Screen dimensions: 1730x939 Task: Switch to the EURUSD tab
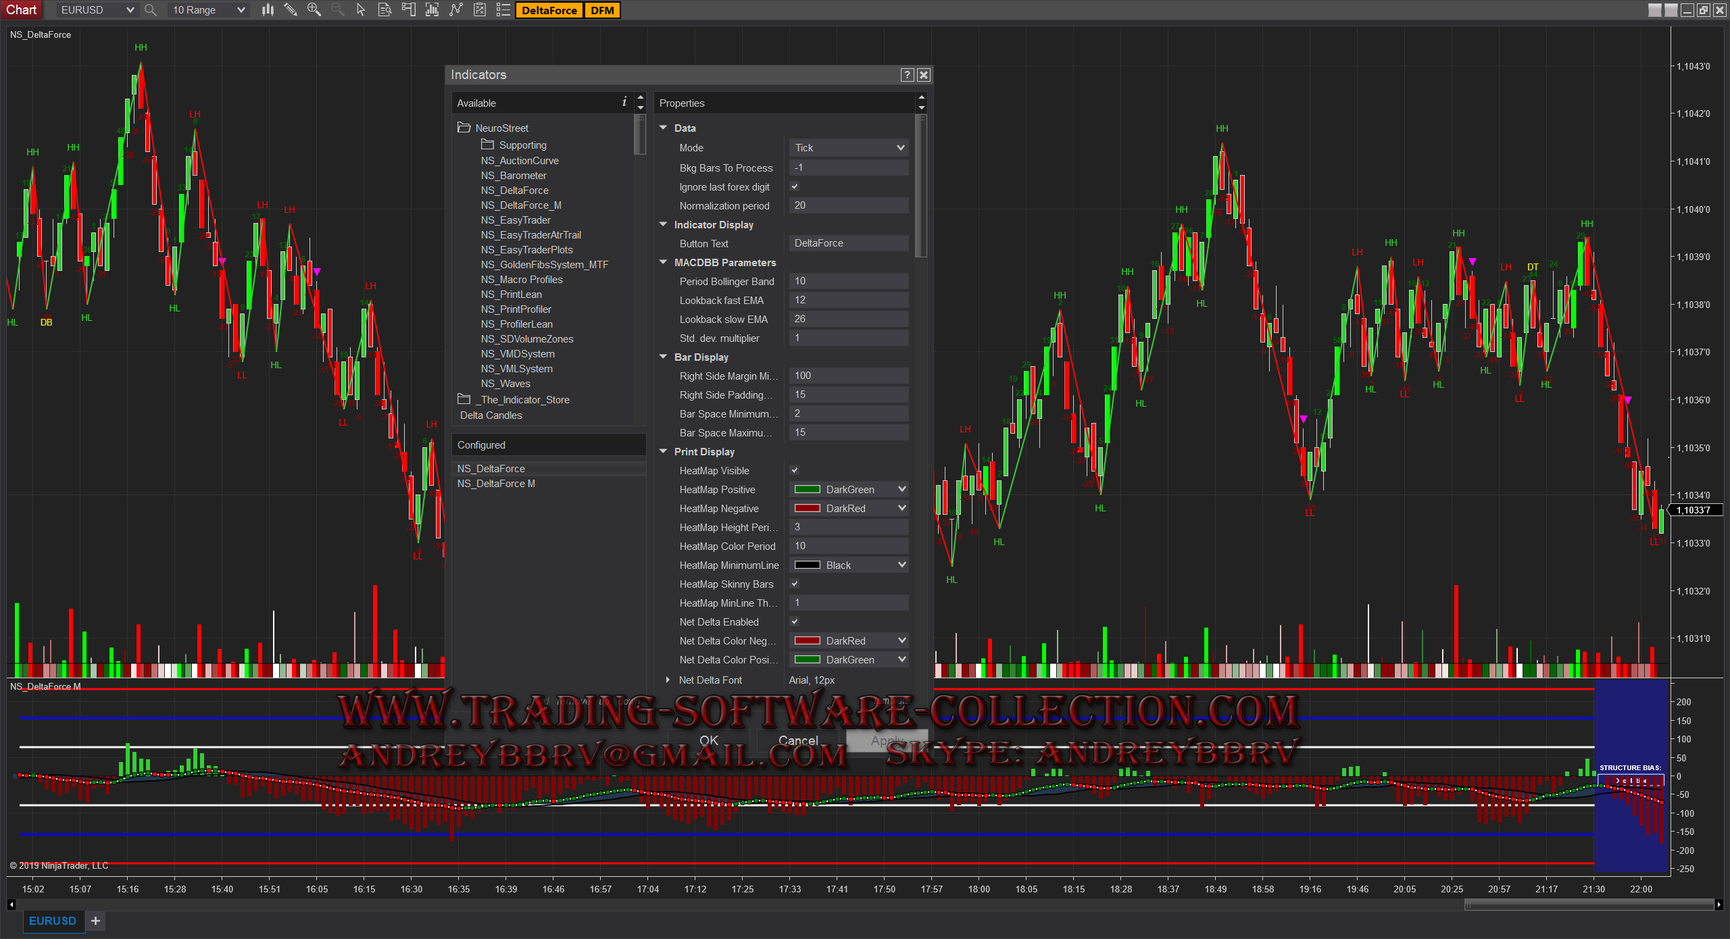53,921
